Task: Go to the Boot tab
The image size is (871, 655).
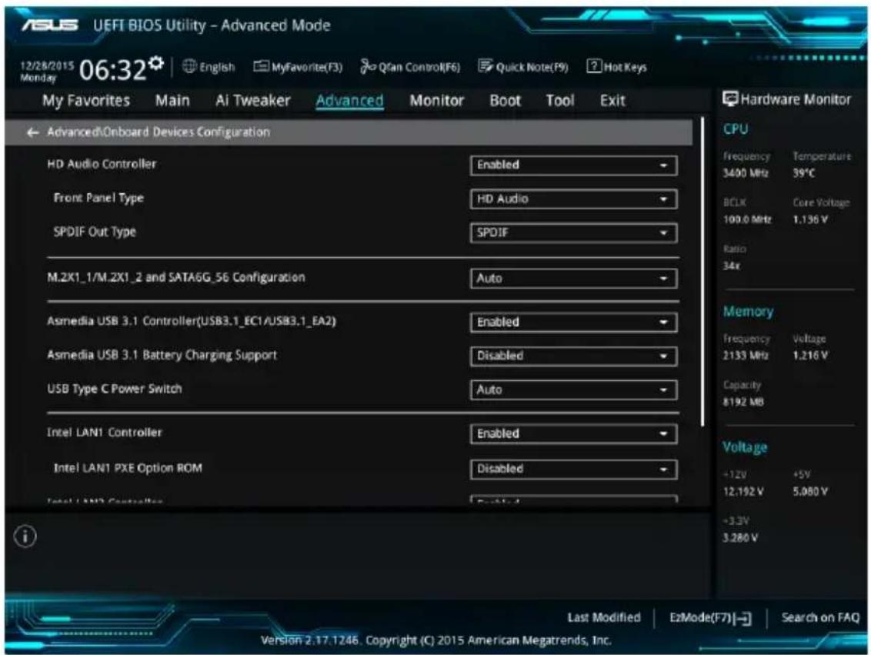Action: coord(505,101)
